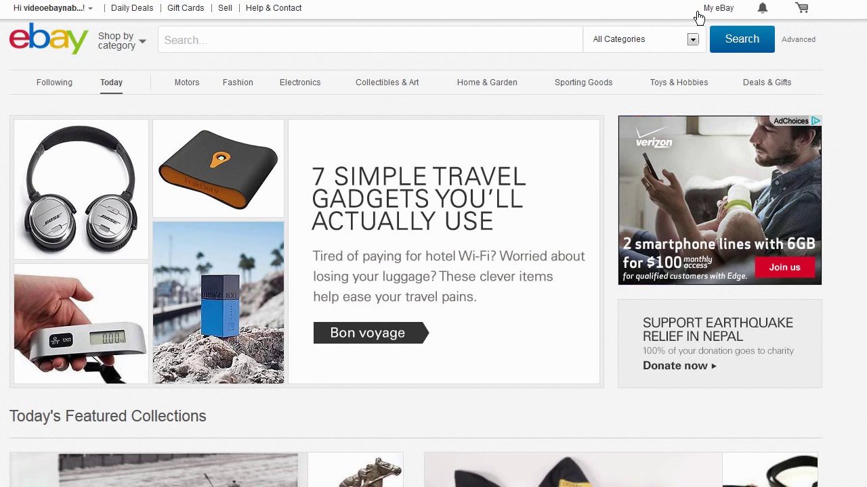Select the Today tab

pos(111,83)
